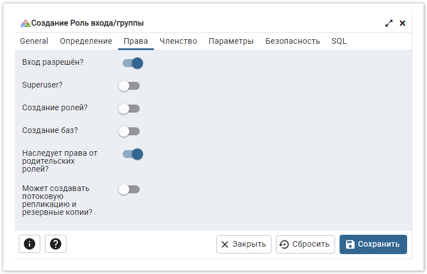Open help via question mark icon
The height and width of the screenshot is (274, 427).
(56, 244)
